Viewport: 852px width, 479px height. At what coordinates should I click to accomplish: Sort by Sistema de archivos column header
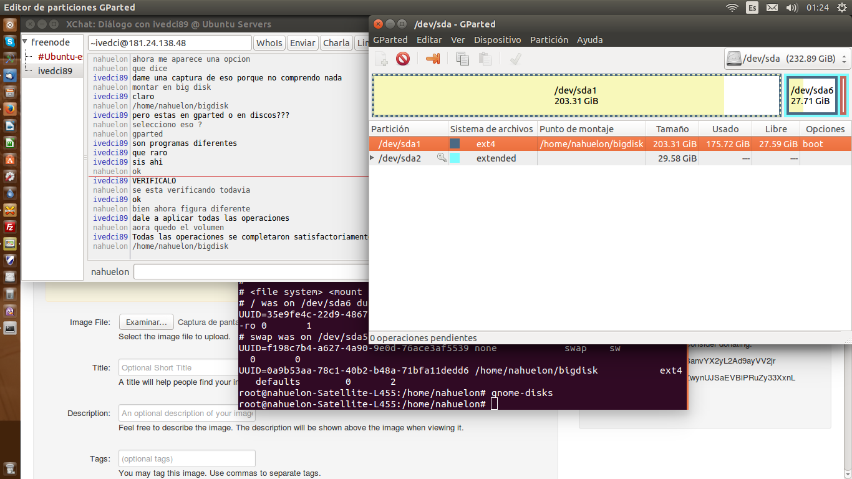click(492, 129)
